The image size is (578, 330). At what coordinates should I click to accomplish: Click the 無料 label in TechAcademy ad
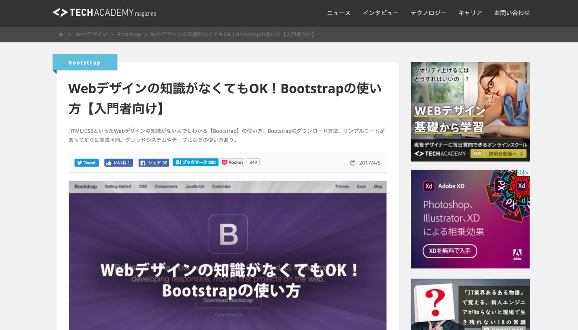[x=477, y=153]
